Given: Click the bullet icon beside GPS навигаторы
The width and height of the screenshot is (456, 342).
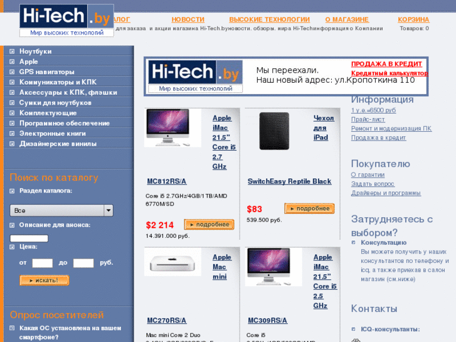Looking at the screenshot, I should pyautogui.click(x=12, y=72).
